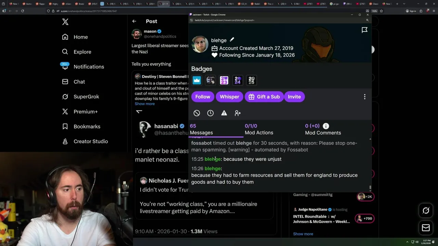438x246 pixels.
Task: Open Notifications in the X sidebar
Action: point(83,67)
